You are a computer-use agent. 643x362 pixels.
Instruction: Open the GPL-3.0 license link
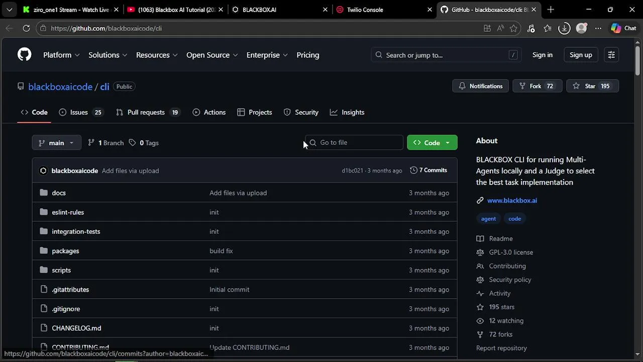(505, 252)
